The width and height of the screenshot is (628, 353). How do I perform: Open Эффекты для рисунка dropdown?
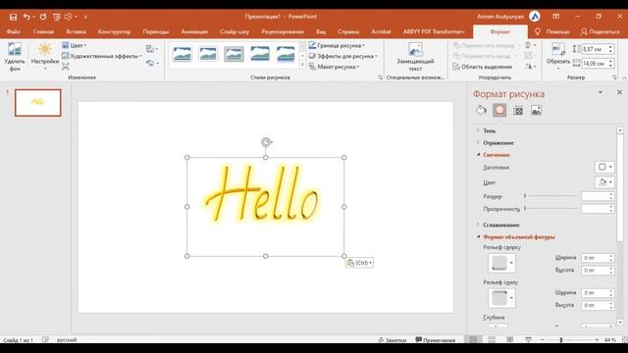pos(342,57)
